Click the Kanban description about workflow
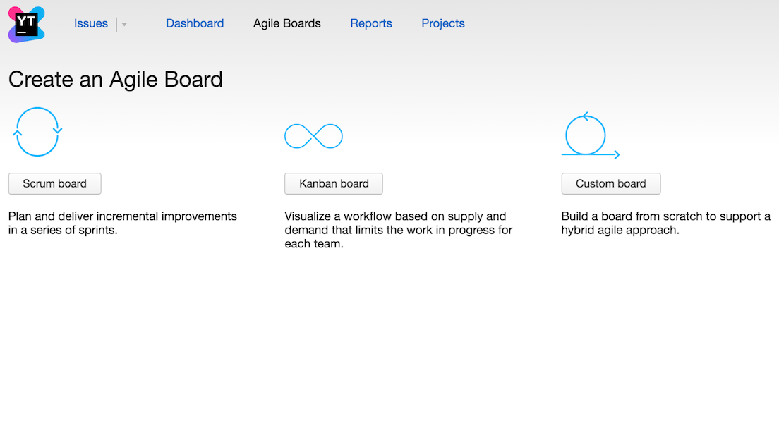 tap(399, 230)
